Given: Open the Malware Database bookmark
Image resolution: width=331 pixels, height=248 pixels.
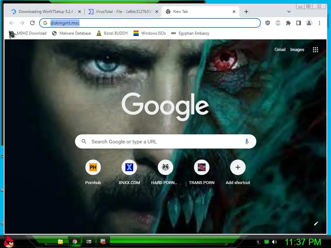Looking at the screenshot, I should click(71, 33).
